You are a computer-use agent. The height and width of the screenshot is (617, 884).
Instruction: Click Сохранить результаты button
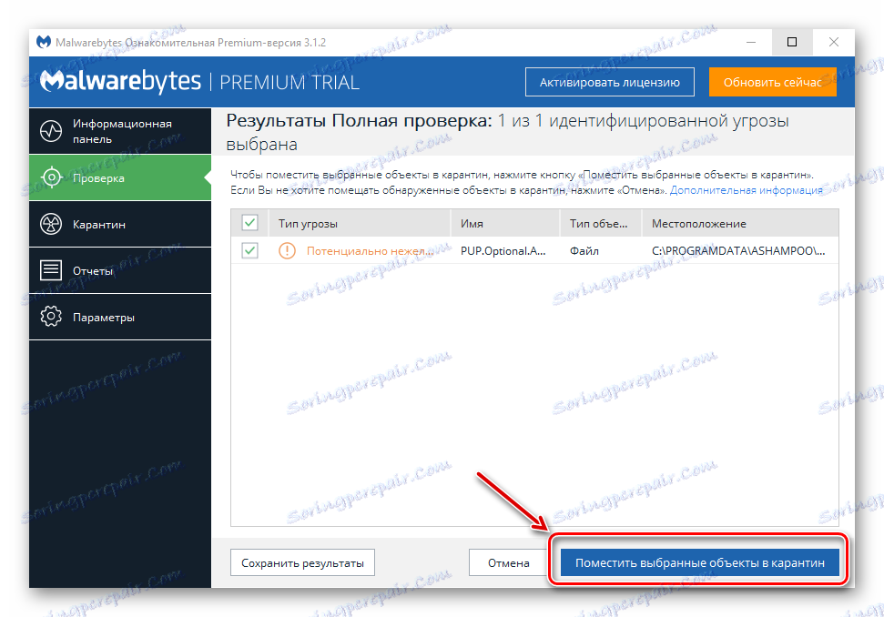303,562
